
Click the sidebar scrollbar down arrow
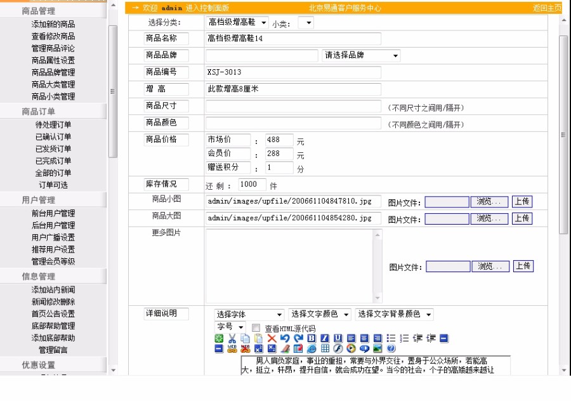point(113,371)
